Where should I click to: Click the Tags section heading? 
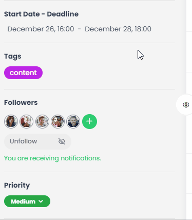pyautogui.click(x=13, y=57)
